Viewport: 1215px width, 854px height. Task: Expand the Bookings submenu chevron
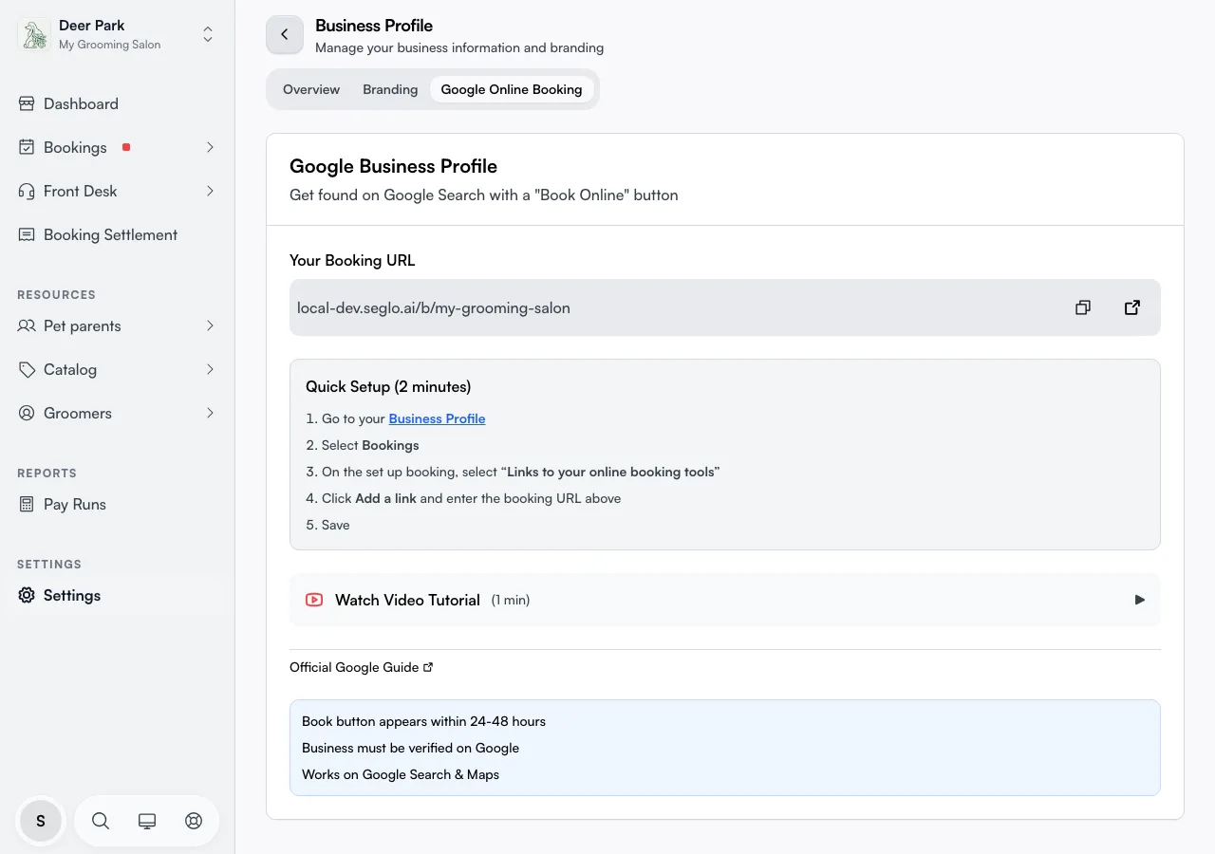210,147
